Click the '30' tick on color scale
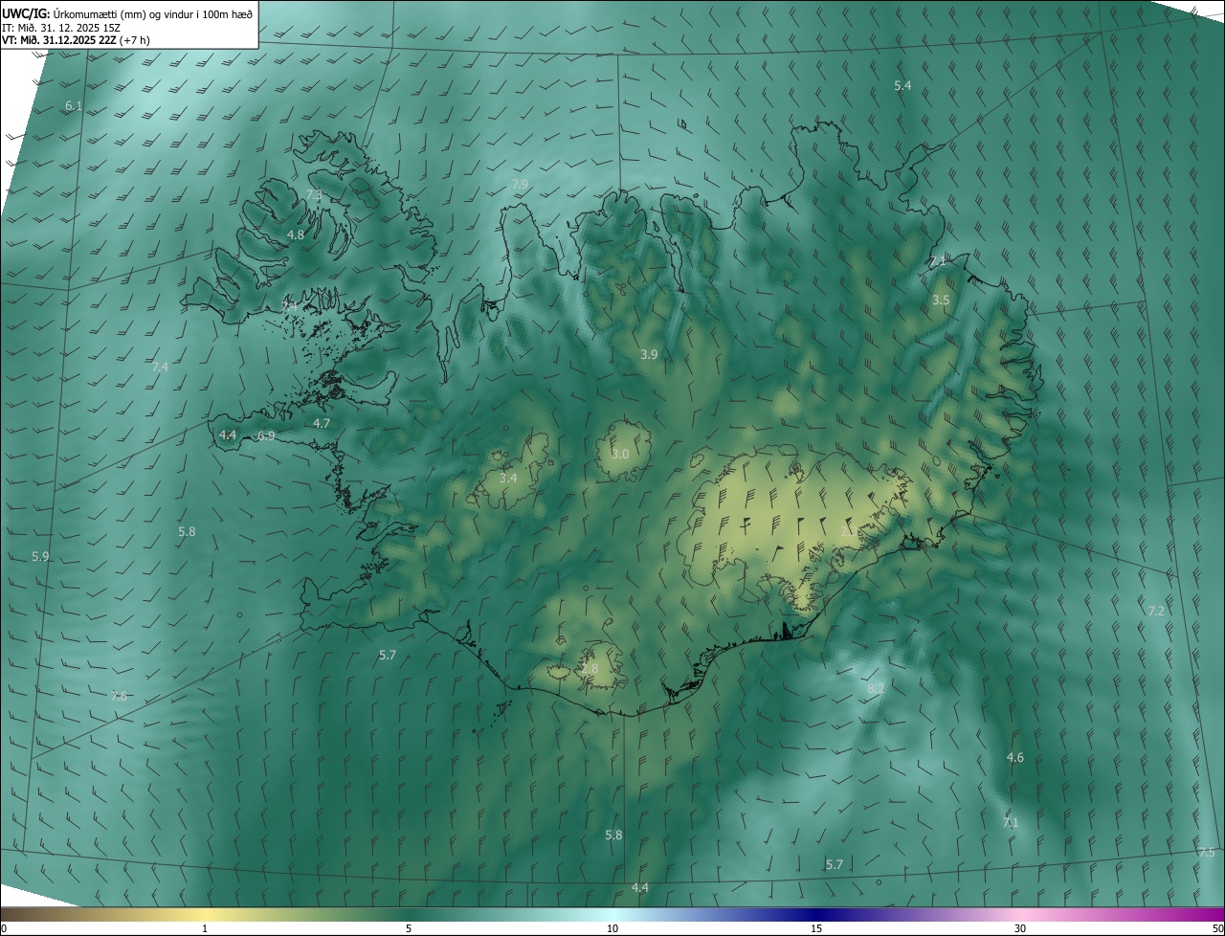Viewport: 1225px width, 936px height. coord(1020,929)
